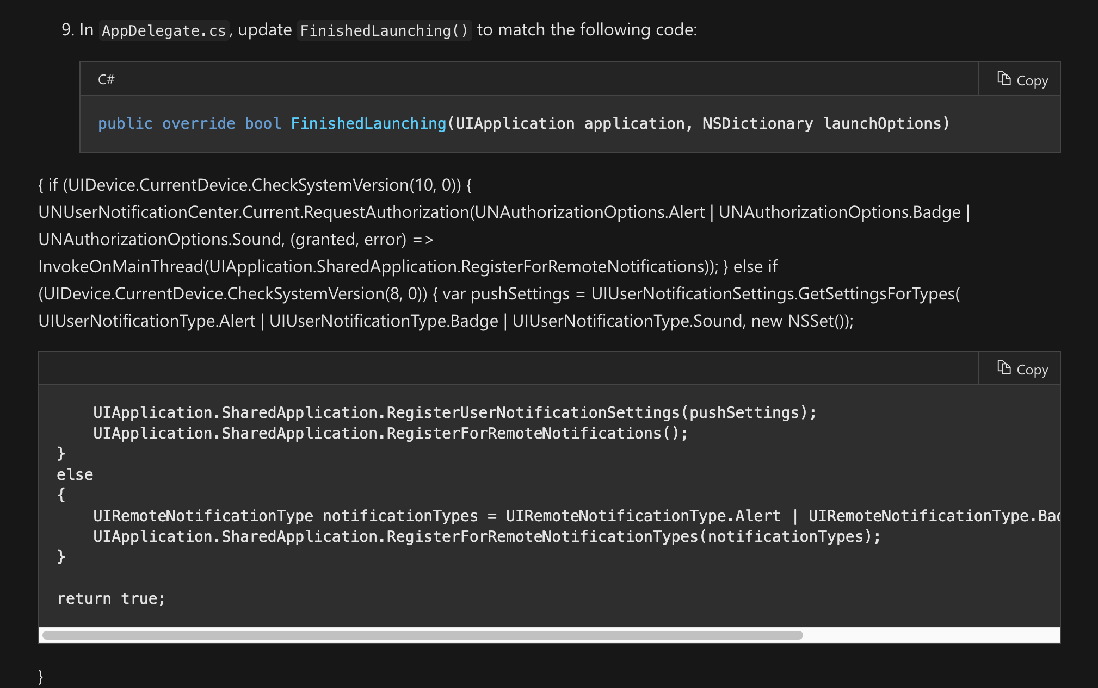Image resolution: width=1098 pixels, height=688 pixels.
Task: Click step number 9 in the instructions
Action: click(65, 30)
